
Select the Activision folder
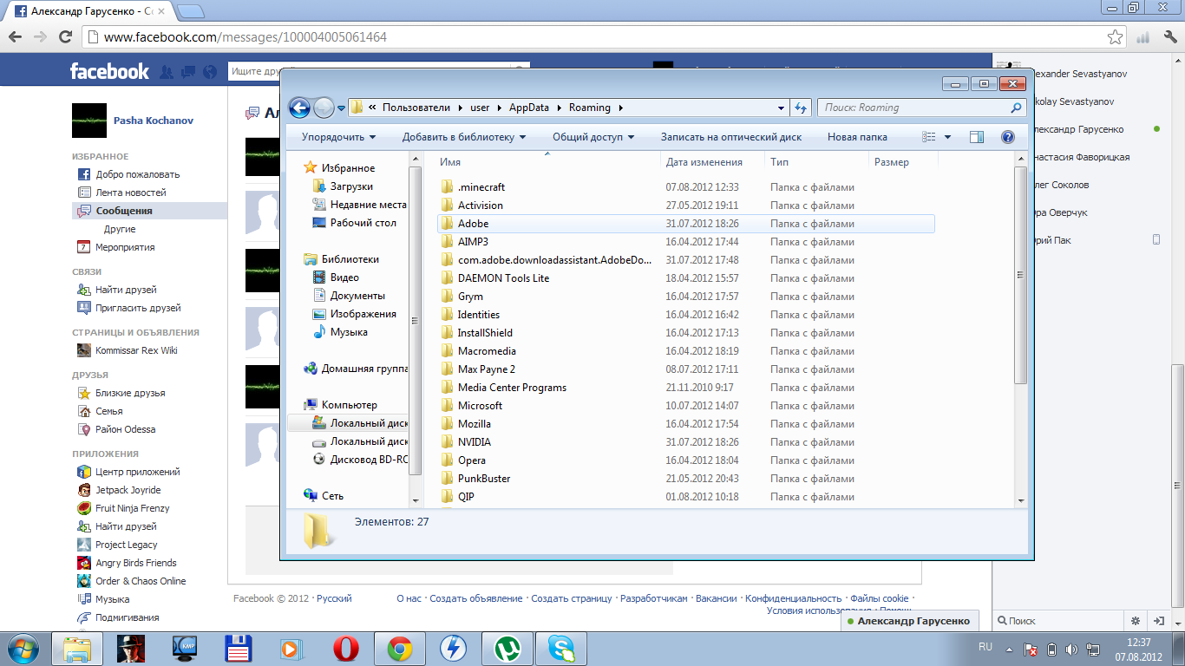pos(480,206)
